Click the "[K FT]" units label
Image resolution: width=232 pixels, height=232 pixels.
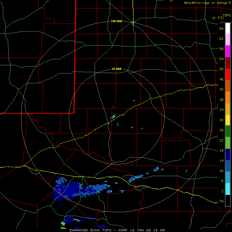coord(218,18)
